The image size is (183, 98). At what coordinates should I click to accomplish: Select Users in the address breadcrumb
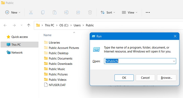77,25
